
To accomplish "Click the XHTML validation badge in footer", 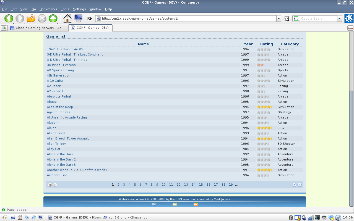I will tap(154, 204).
